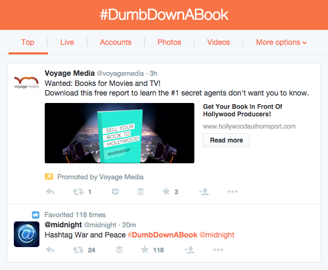Image resolution: width=328 pixels, height=270 pixels.
Task: Retweet the Hashtag War and Peace tweet
Action: 78,250
